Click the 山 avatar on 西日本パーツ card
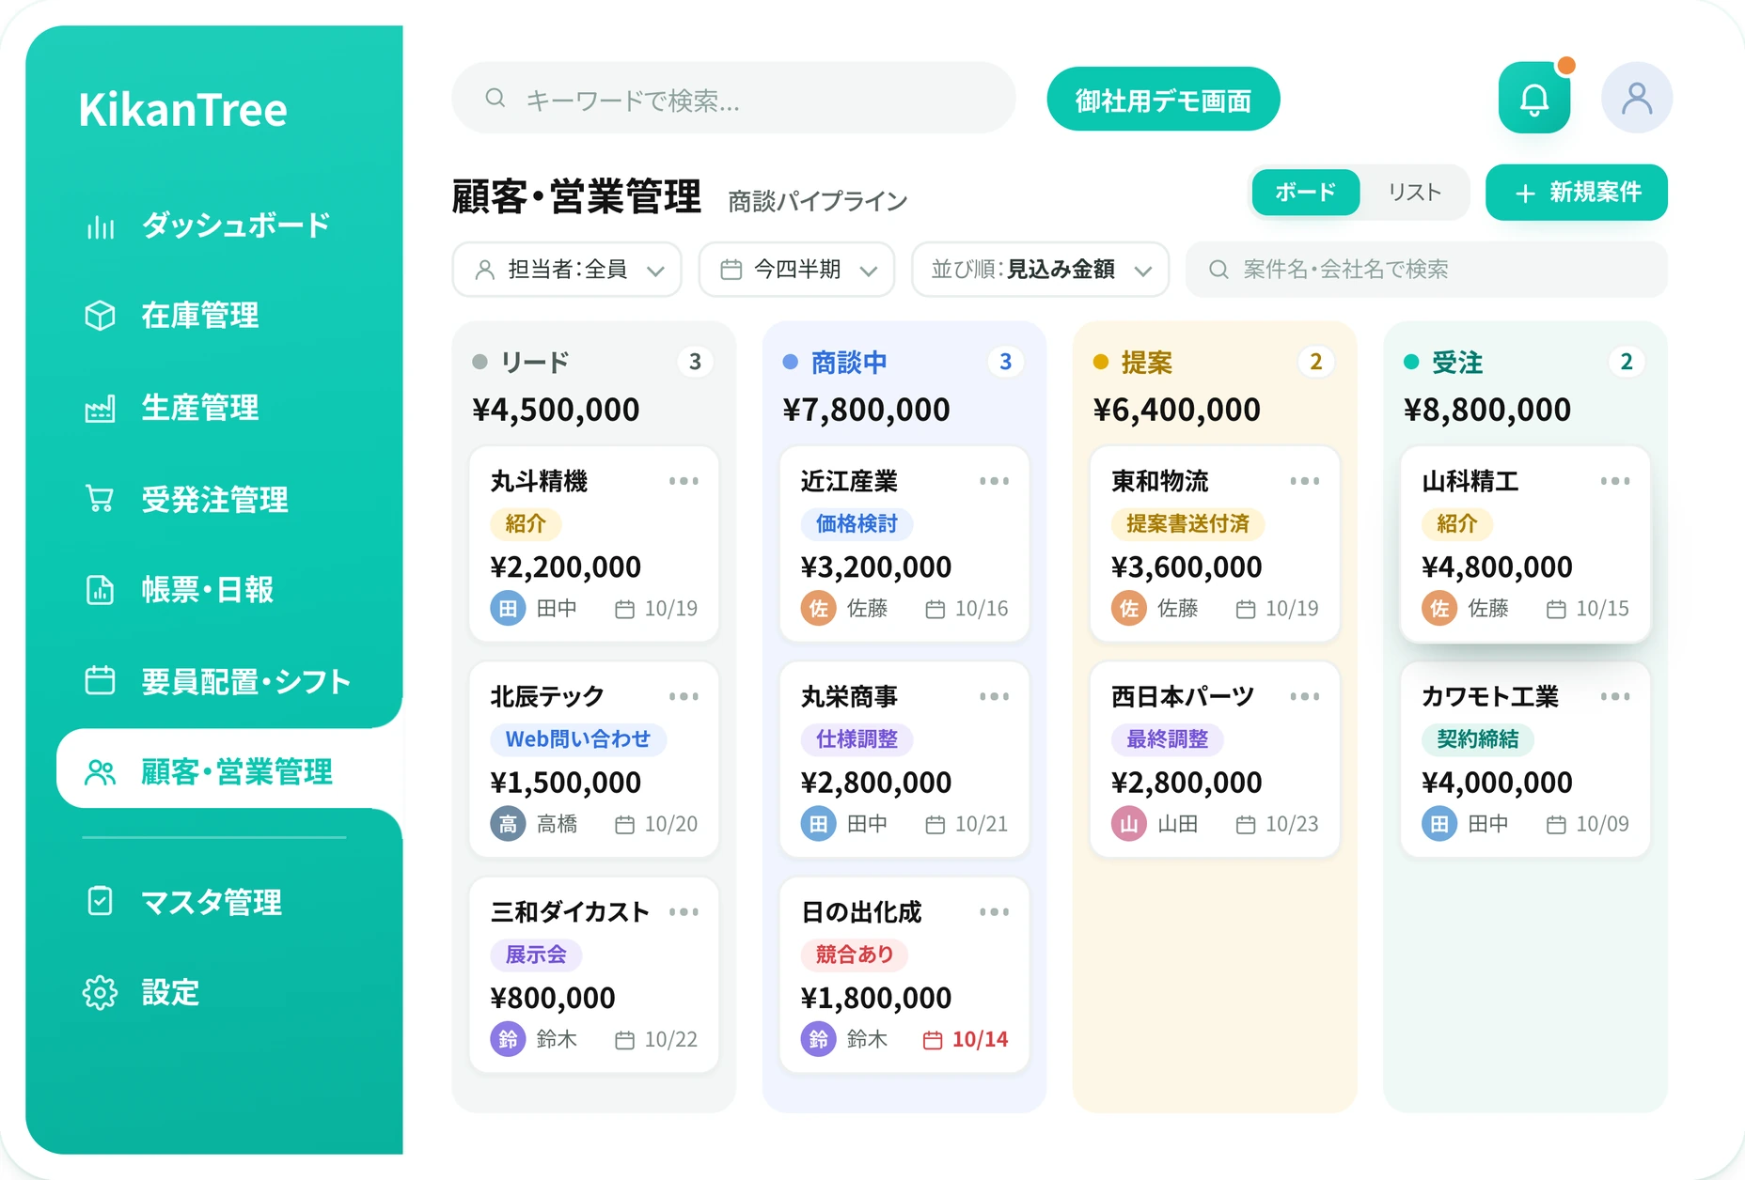 pyautogui.click(x=1129, y=824)
